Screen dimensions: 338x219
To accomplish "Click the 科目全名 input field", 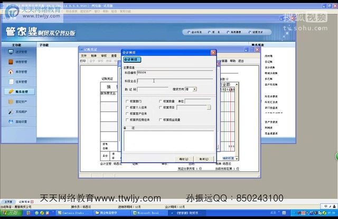I will coord(175,81).
